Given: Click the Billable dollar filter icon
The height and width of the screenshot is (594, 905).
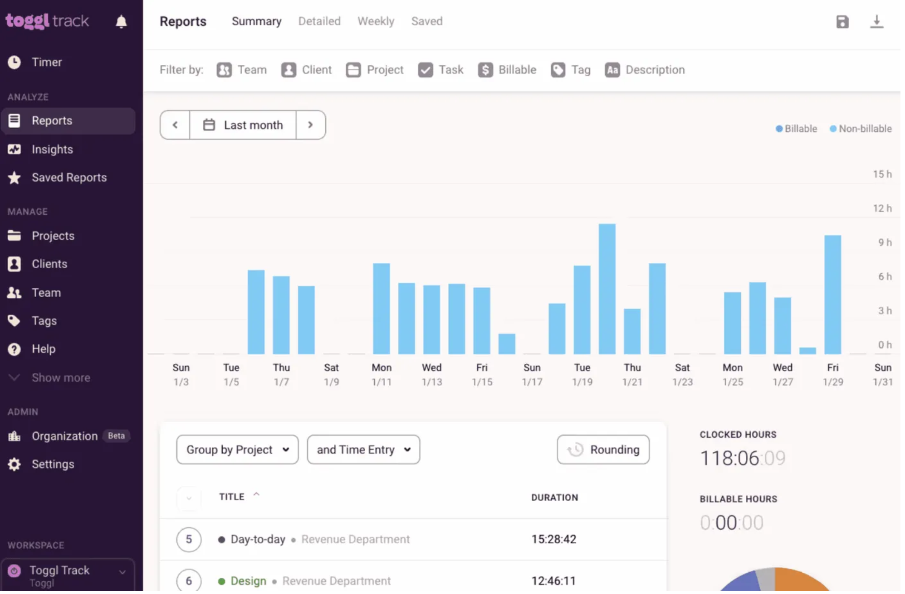Looking at the screenshot, I should (485, 70).
